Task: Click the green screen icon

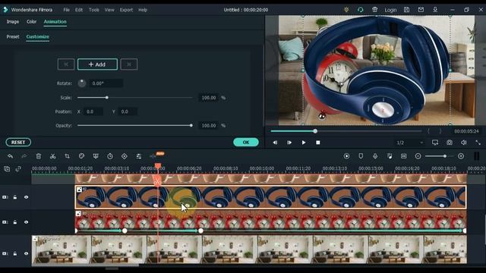Action: [x=96, y=156]
